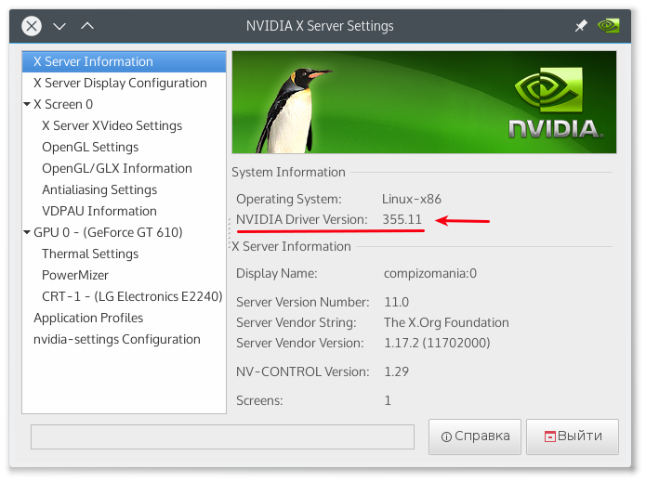Collapse the GPU 0 GeForce GT 610 node
646x482 pixels.
click(x=27, y=233)
